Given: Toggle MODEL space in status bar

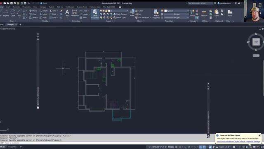Looking at the screenshot, I should 171,147.
